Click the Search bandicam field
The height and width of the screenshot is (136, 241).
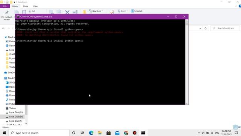point(225,28)
